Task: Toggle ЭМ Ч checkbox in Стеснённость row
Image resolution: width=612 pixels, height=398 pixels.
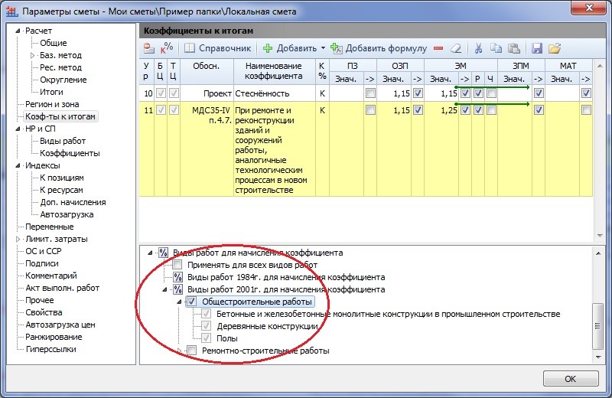Action: (x=491, y=93)
